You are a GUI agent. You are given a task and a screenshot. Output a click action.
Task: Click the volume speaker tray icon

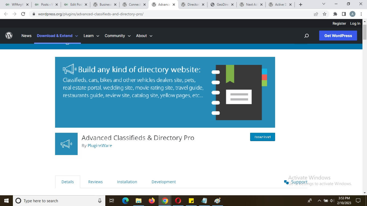coord(332,201)
